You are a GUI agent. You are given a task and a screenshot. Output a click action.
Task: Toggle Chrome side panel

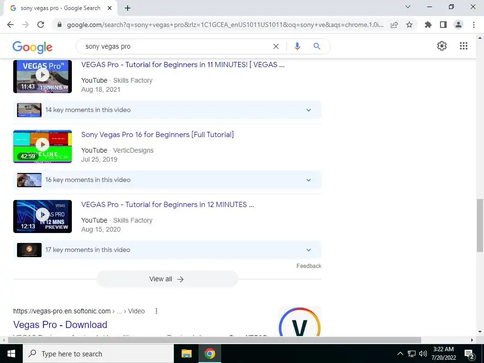443,25
